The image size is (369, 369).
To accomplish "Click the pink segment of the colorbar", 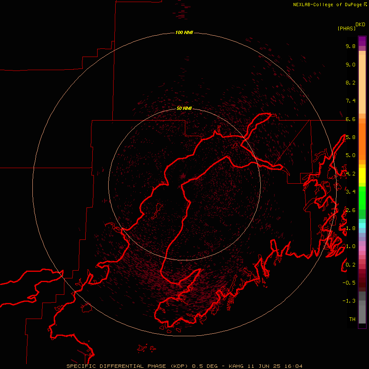I will [362, 248].
